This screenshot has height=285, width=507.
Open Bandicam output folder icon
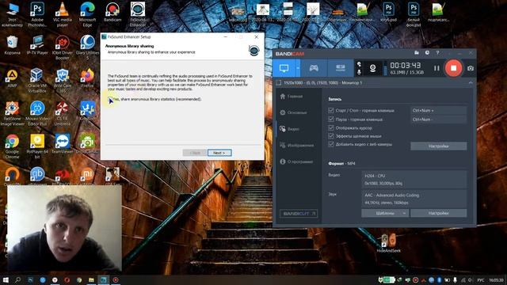pyautogui.click(x=417, y=53)
